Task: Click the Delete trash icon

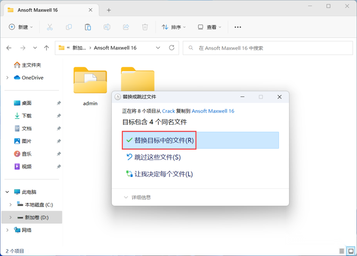Action: 145,27
